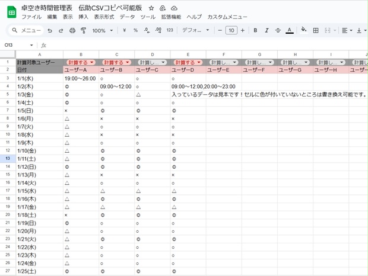Select the 計算対象ユーザー cell
The height and width of the screenshot is (276, 368).
pyautogui.click(x=39, y=62)
